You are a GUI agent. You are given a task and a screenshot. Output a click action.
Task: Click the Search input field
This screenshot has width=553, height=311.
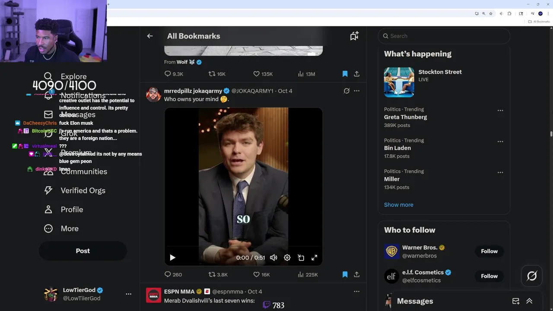coord(444,36)
